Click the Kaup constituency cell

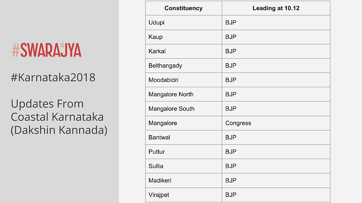(x=184, y=37)
